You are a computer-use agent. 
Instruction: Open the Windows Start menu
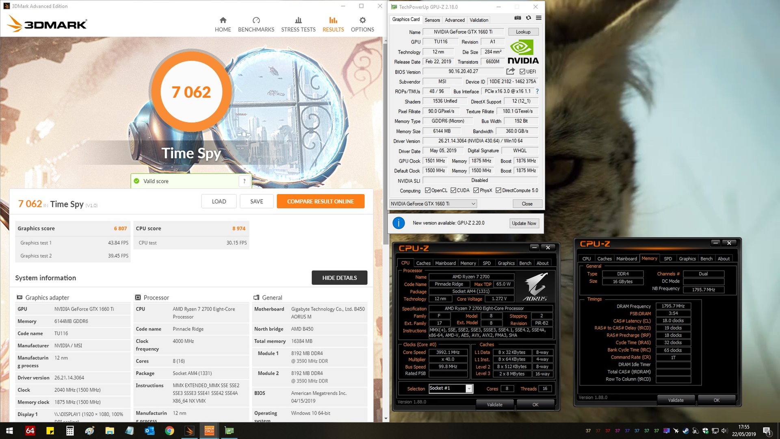(9, 430)
